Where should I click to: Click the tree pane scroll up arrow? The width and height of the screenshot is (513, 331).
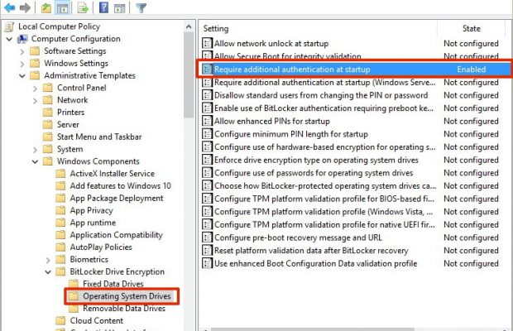[189, 27]
